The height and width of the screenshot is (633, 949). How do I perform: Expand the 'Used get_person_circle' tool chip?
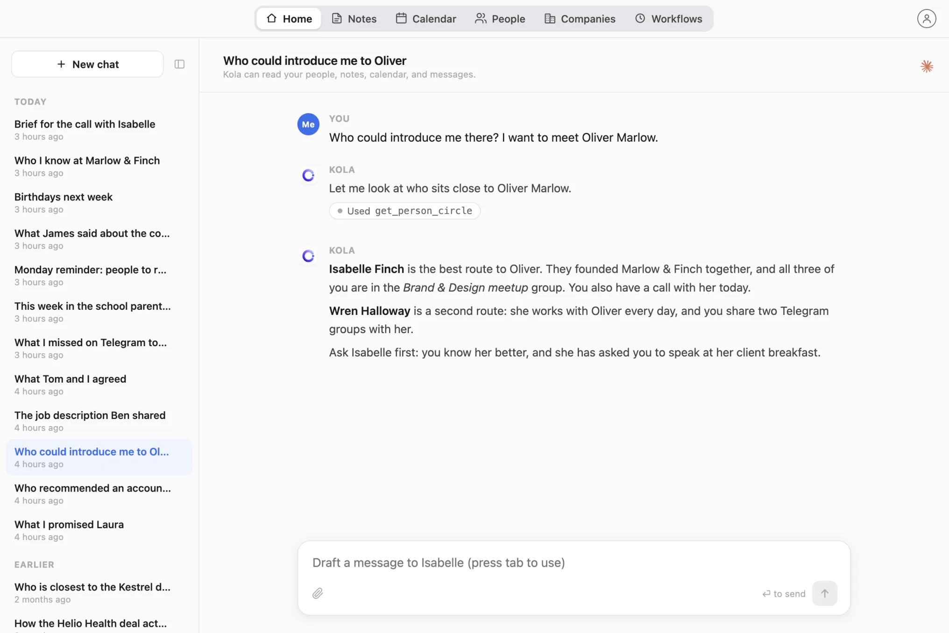[404, 211]
